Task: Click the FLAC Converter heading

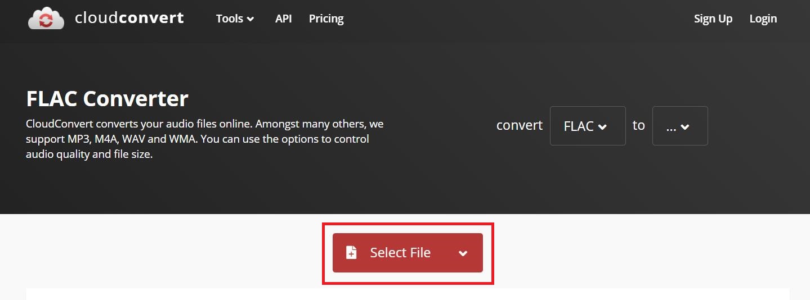Action: tap(107, 99)
